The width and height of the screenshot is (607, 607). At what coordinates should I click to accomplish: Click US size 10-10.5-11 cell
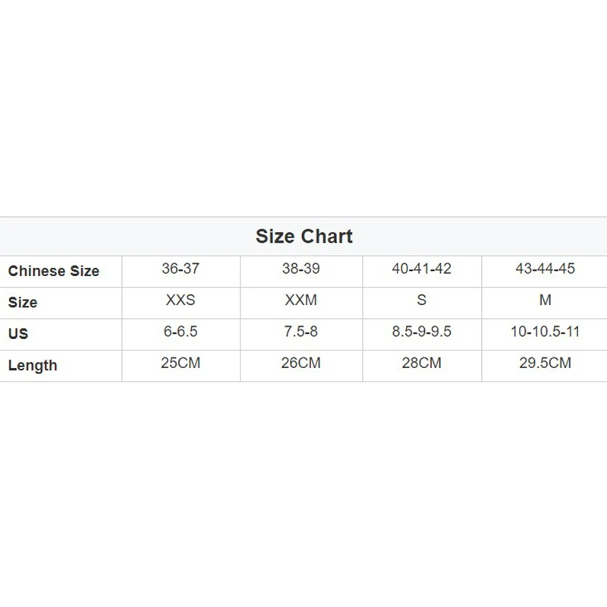point(545,332)
